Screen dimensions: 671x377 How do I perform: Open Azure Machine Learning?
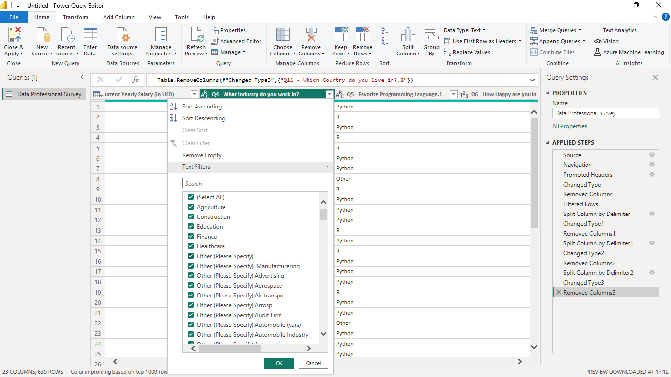point(629,52)
